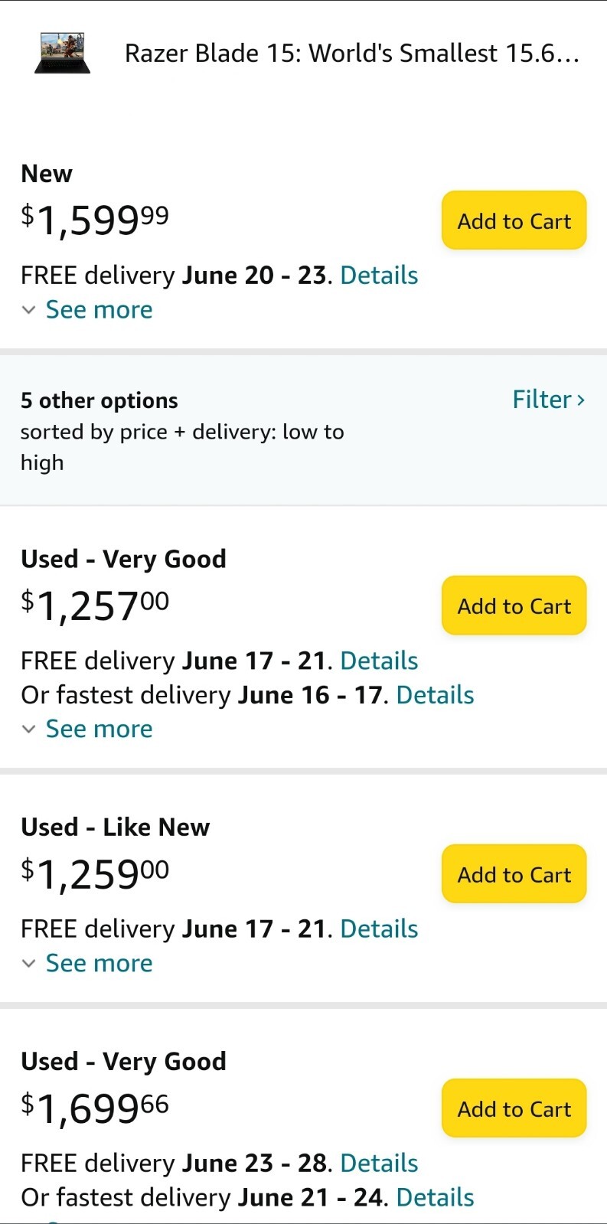The height and width of the screenshot is (1224, 607).
Task: Click the chevron beside New offer's See more
Action: 29,310
